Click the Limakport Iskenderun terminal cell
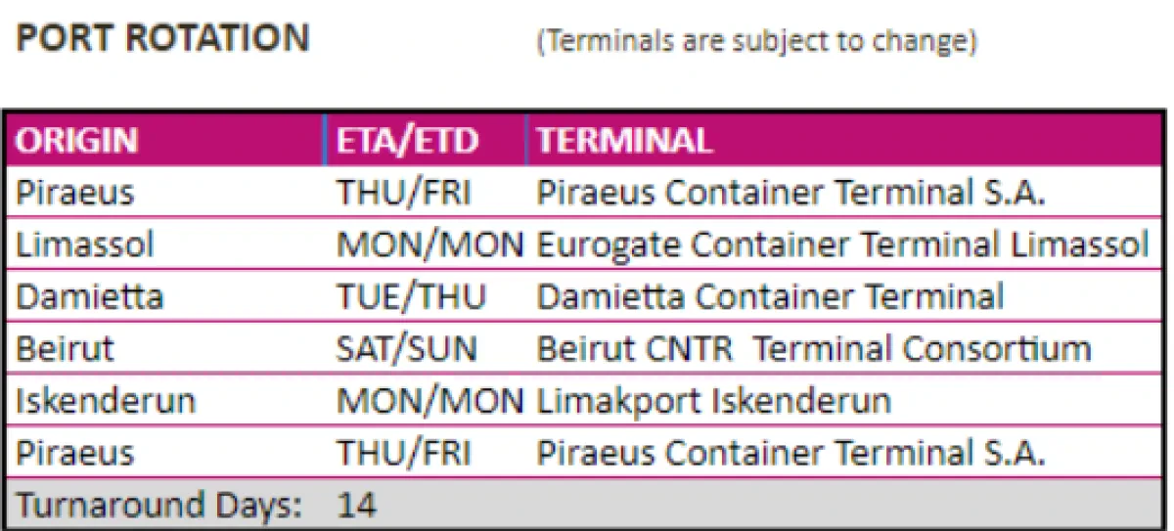This screenshot has width=1174, height=531. click(x=713, y=400)
